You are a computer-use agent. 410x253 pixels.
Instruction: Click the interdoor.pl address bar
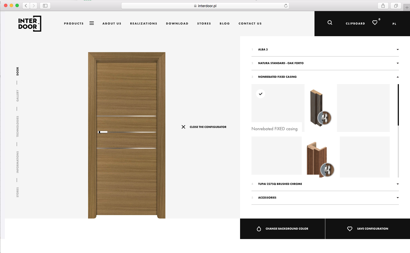(205, 6)
